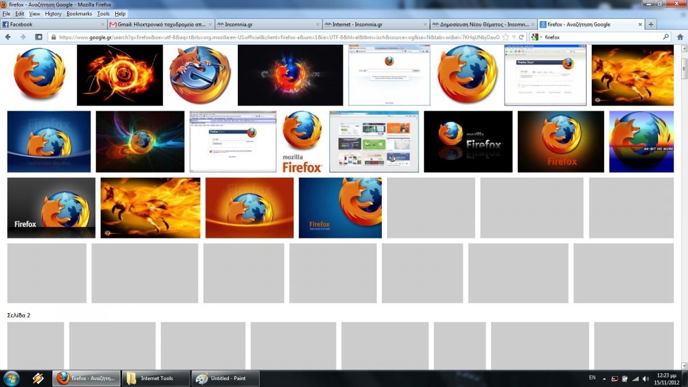Viewport: 688px width, 387px height.
Task: Open the Internet Tools taskbar folder
Action: (156, 378)
